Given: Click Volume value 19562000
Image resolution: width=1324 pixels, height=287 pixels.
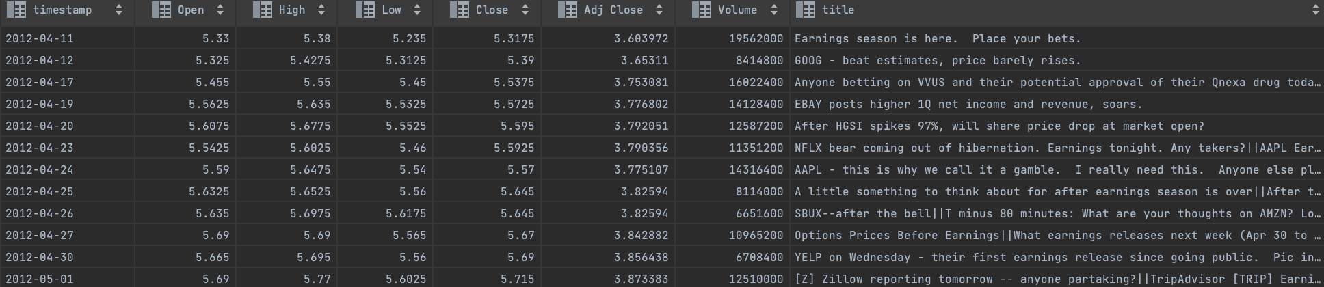Looking at the screenshot, I should pyautogui.click(x=756, y=39).
